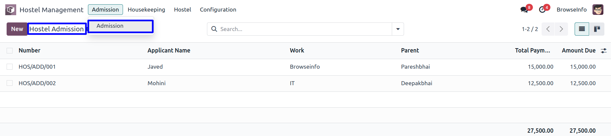Click the Hostel Management app logo icon
The width and height of the screenshot is (611, 136).
[11, 10]
